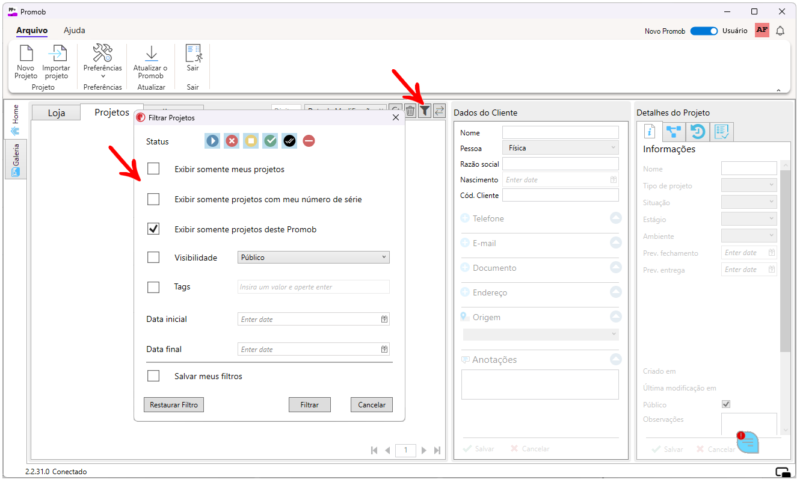Click Atualizar o Promob download icon
800x482 pixels.
click(x=151, y=54)
